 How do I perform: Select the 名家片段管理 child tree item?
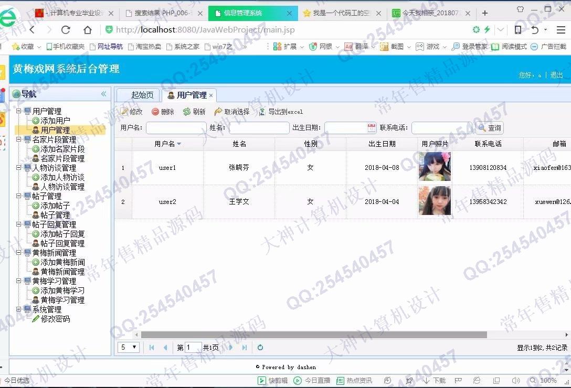click(62, 158)
